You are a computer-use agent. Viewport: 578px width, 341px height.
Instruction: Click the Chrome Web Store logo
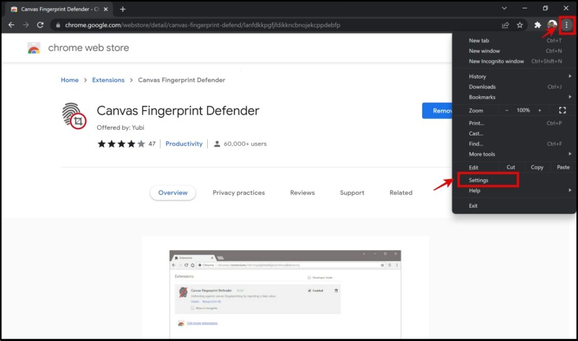[x=34, y=48]
